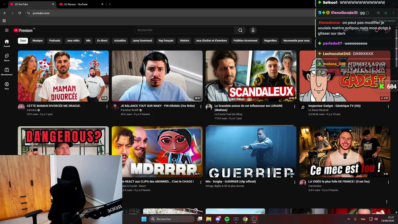Open the Chrome apps grid shortcut
The image size is (398, 224).
4,21
